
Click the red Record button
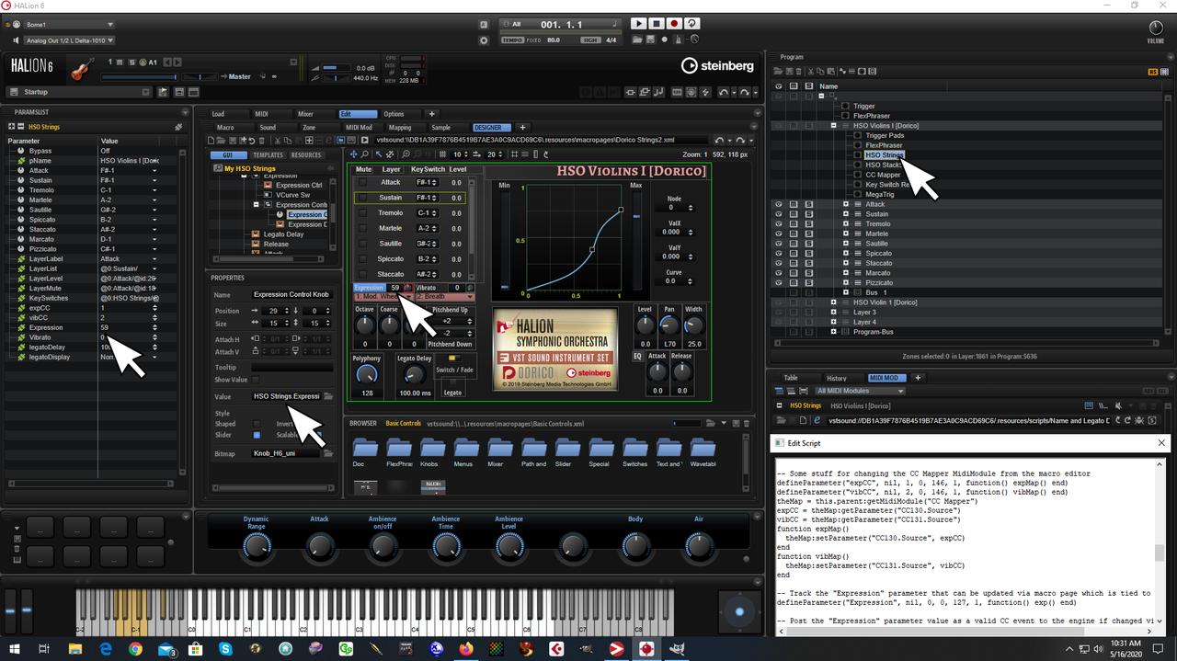[x=674, y=24]
